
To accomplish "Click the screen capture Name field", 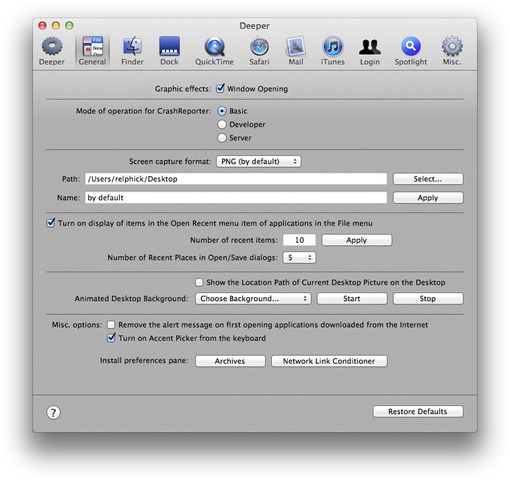I will tap(236, 198).
